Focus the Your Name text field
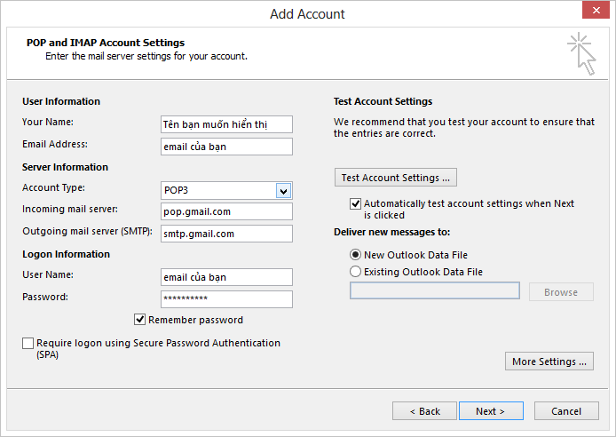This screenshot has height=437, width=616. tap(226, 124)
